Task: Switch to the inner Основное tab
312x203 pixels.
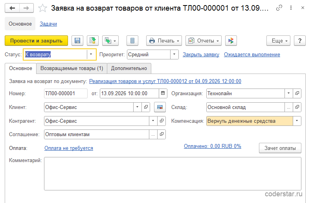Action: click(x=21, y=68)
